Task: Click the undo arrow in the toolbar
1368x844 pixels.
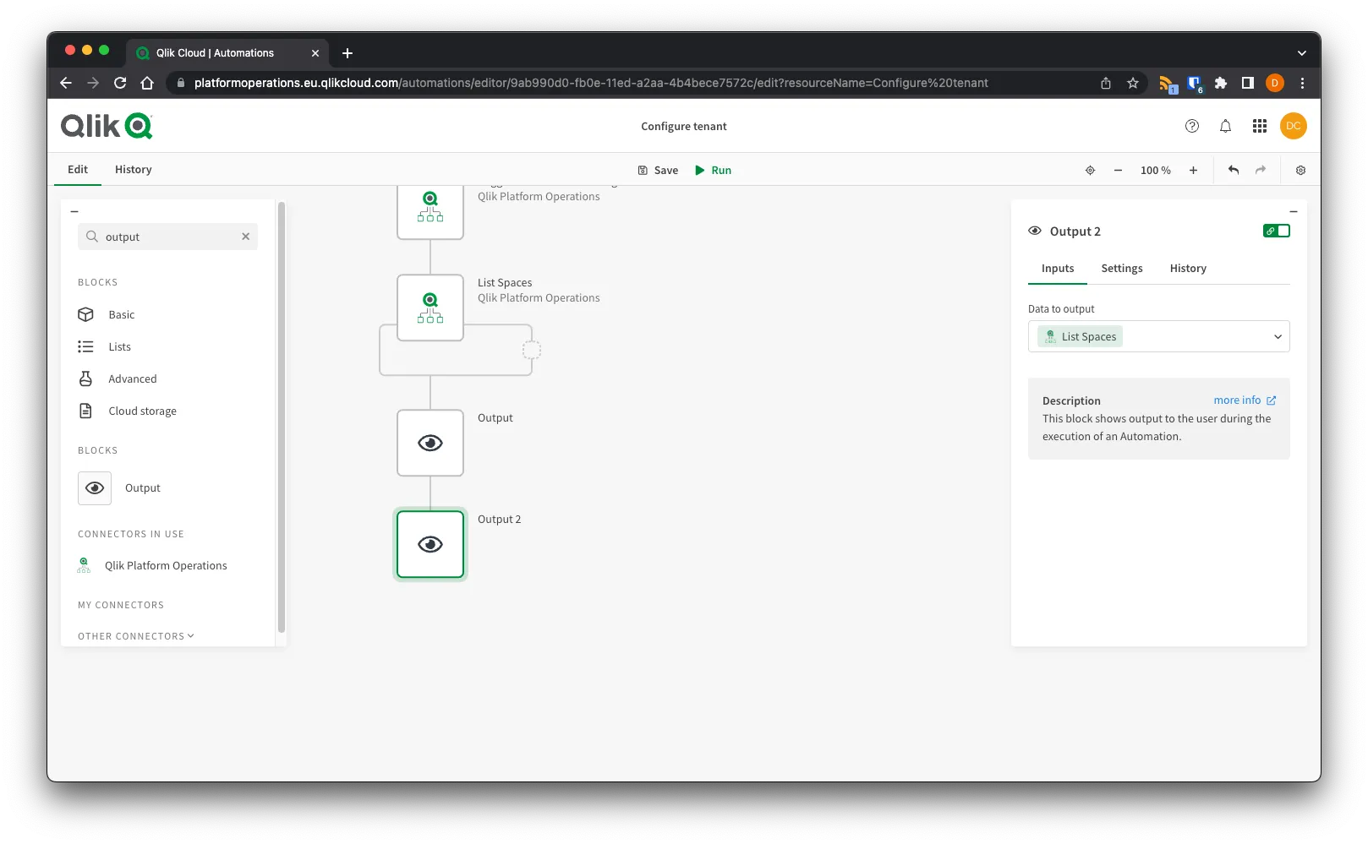Action: pos(1233,170)
